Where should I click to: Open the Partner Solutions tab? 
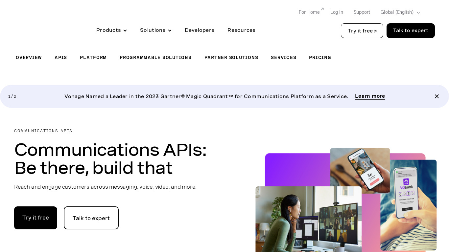tap(231, 57)
